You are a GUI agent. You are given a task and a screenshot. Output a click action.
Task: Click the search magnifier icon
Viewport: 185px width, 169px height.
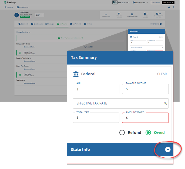[x=173, y=7]
